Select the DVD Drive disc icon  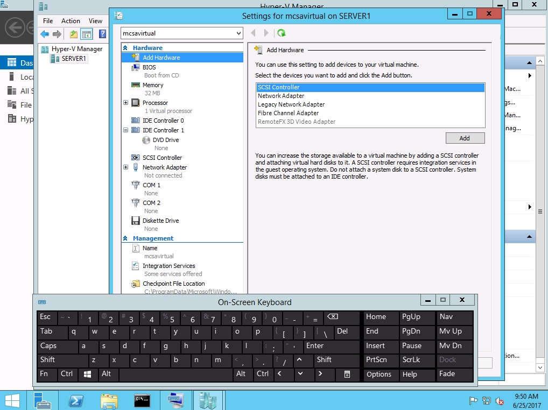[146, 140]
